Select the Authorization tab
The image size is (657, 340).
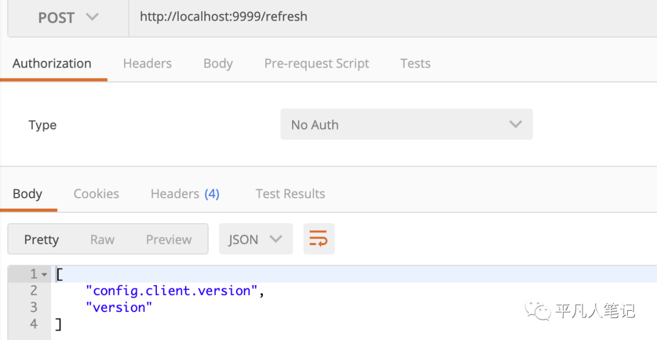pyautogui.click(x=52, y=63)
